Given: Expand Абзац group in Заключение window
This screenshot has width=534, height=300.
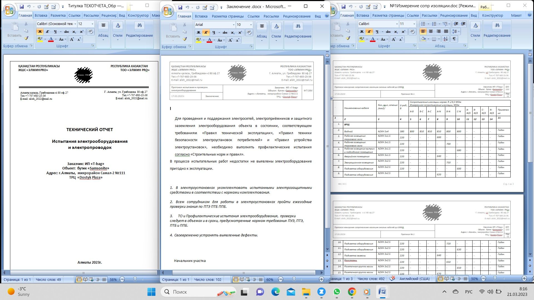Looking at the screenshot, I should point(262,35).
